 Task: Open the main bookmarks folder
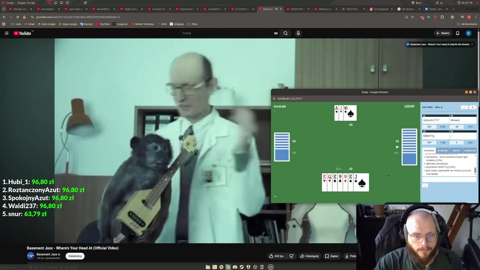click(x=16, y=24)
